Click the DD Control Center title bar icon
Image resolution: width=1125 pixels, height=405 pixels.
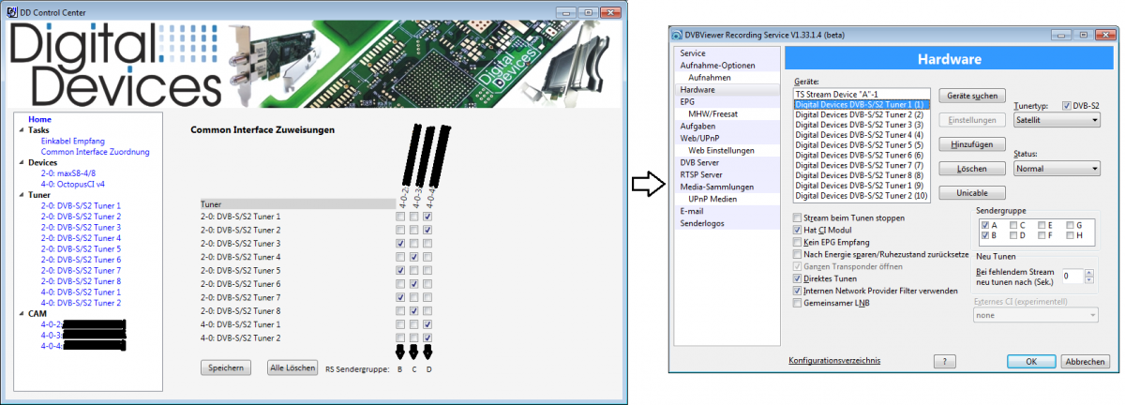(x=9, y=10)
